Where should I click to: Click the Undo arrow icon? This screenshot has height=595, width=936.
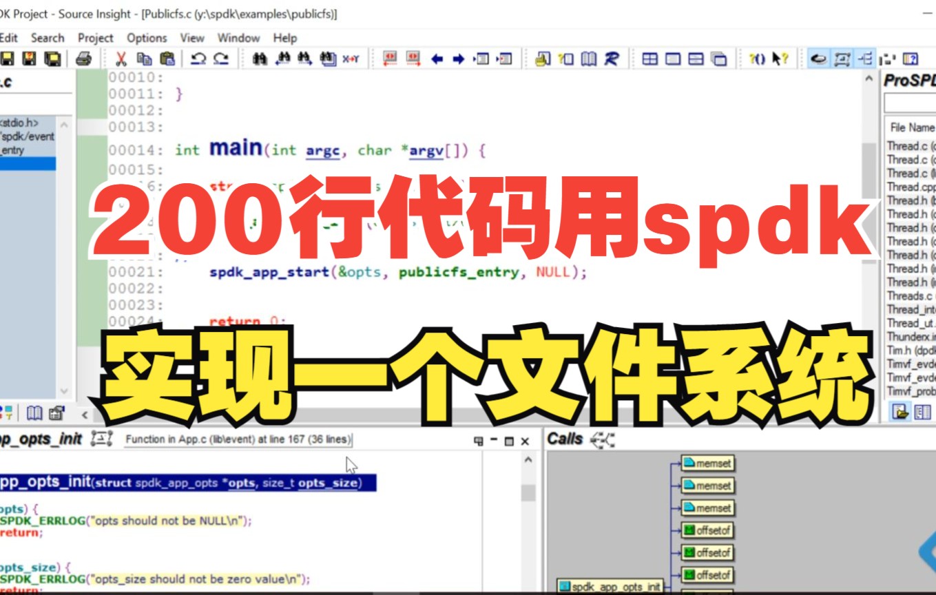point(198,59)
